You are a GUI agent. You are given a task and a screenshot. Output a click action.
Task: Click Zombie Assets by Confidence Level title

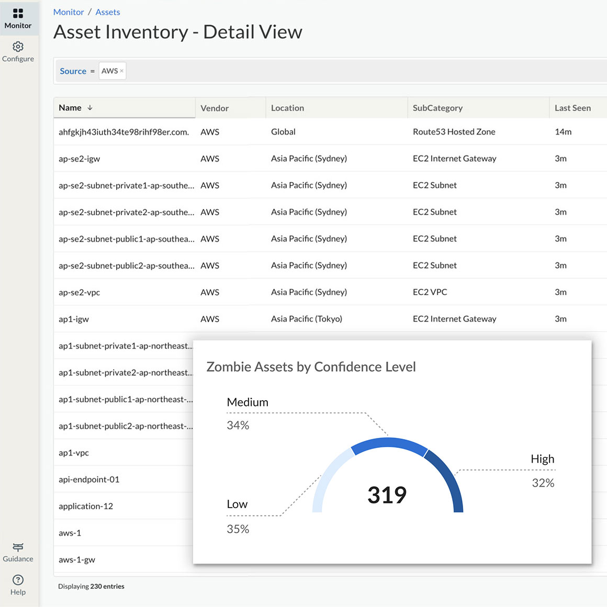(311, 367)
